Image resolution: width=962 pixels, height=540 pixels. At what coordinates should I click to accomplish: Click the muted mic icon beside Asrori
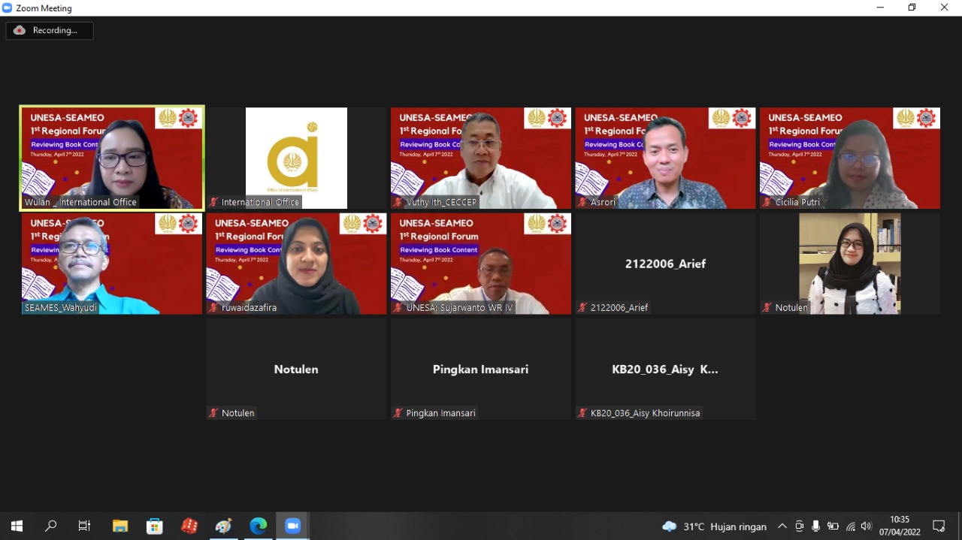coord(583,202)
